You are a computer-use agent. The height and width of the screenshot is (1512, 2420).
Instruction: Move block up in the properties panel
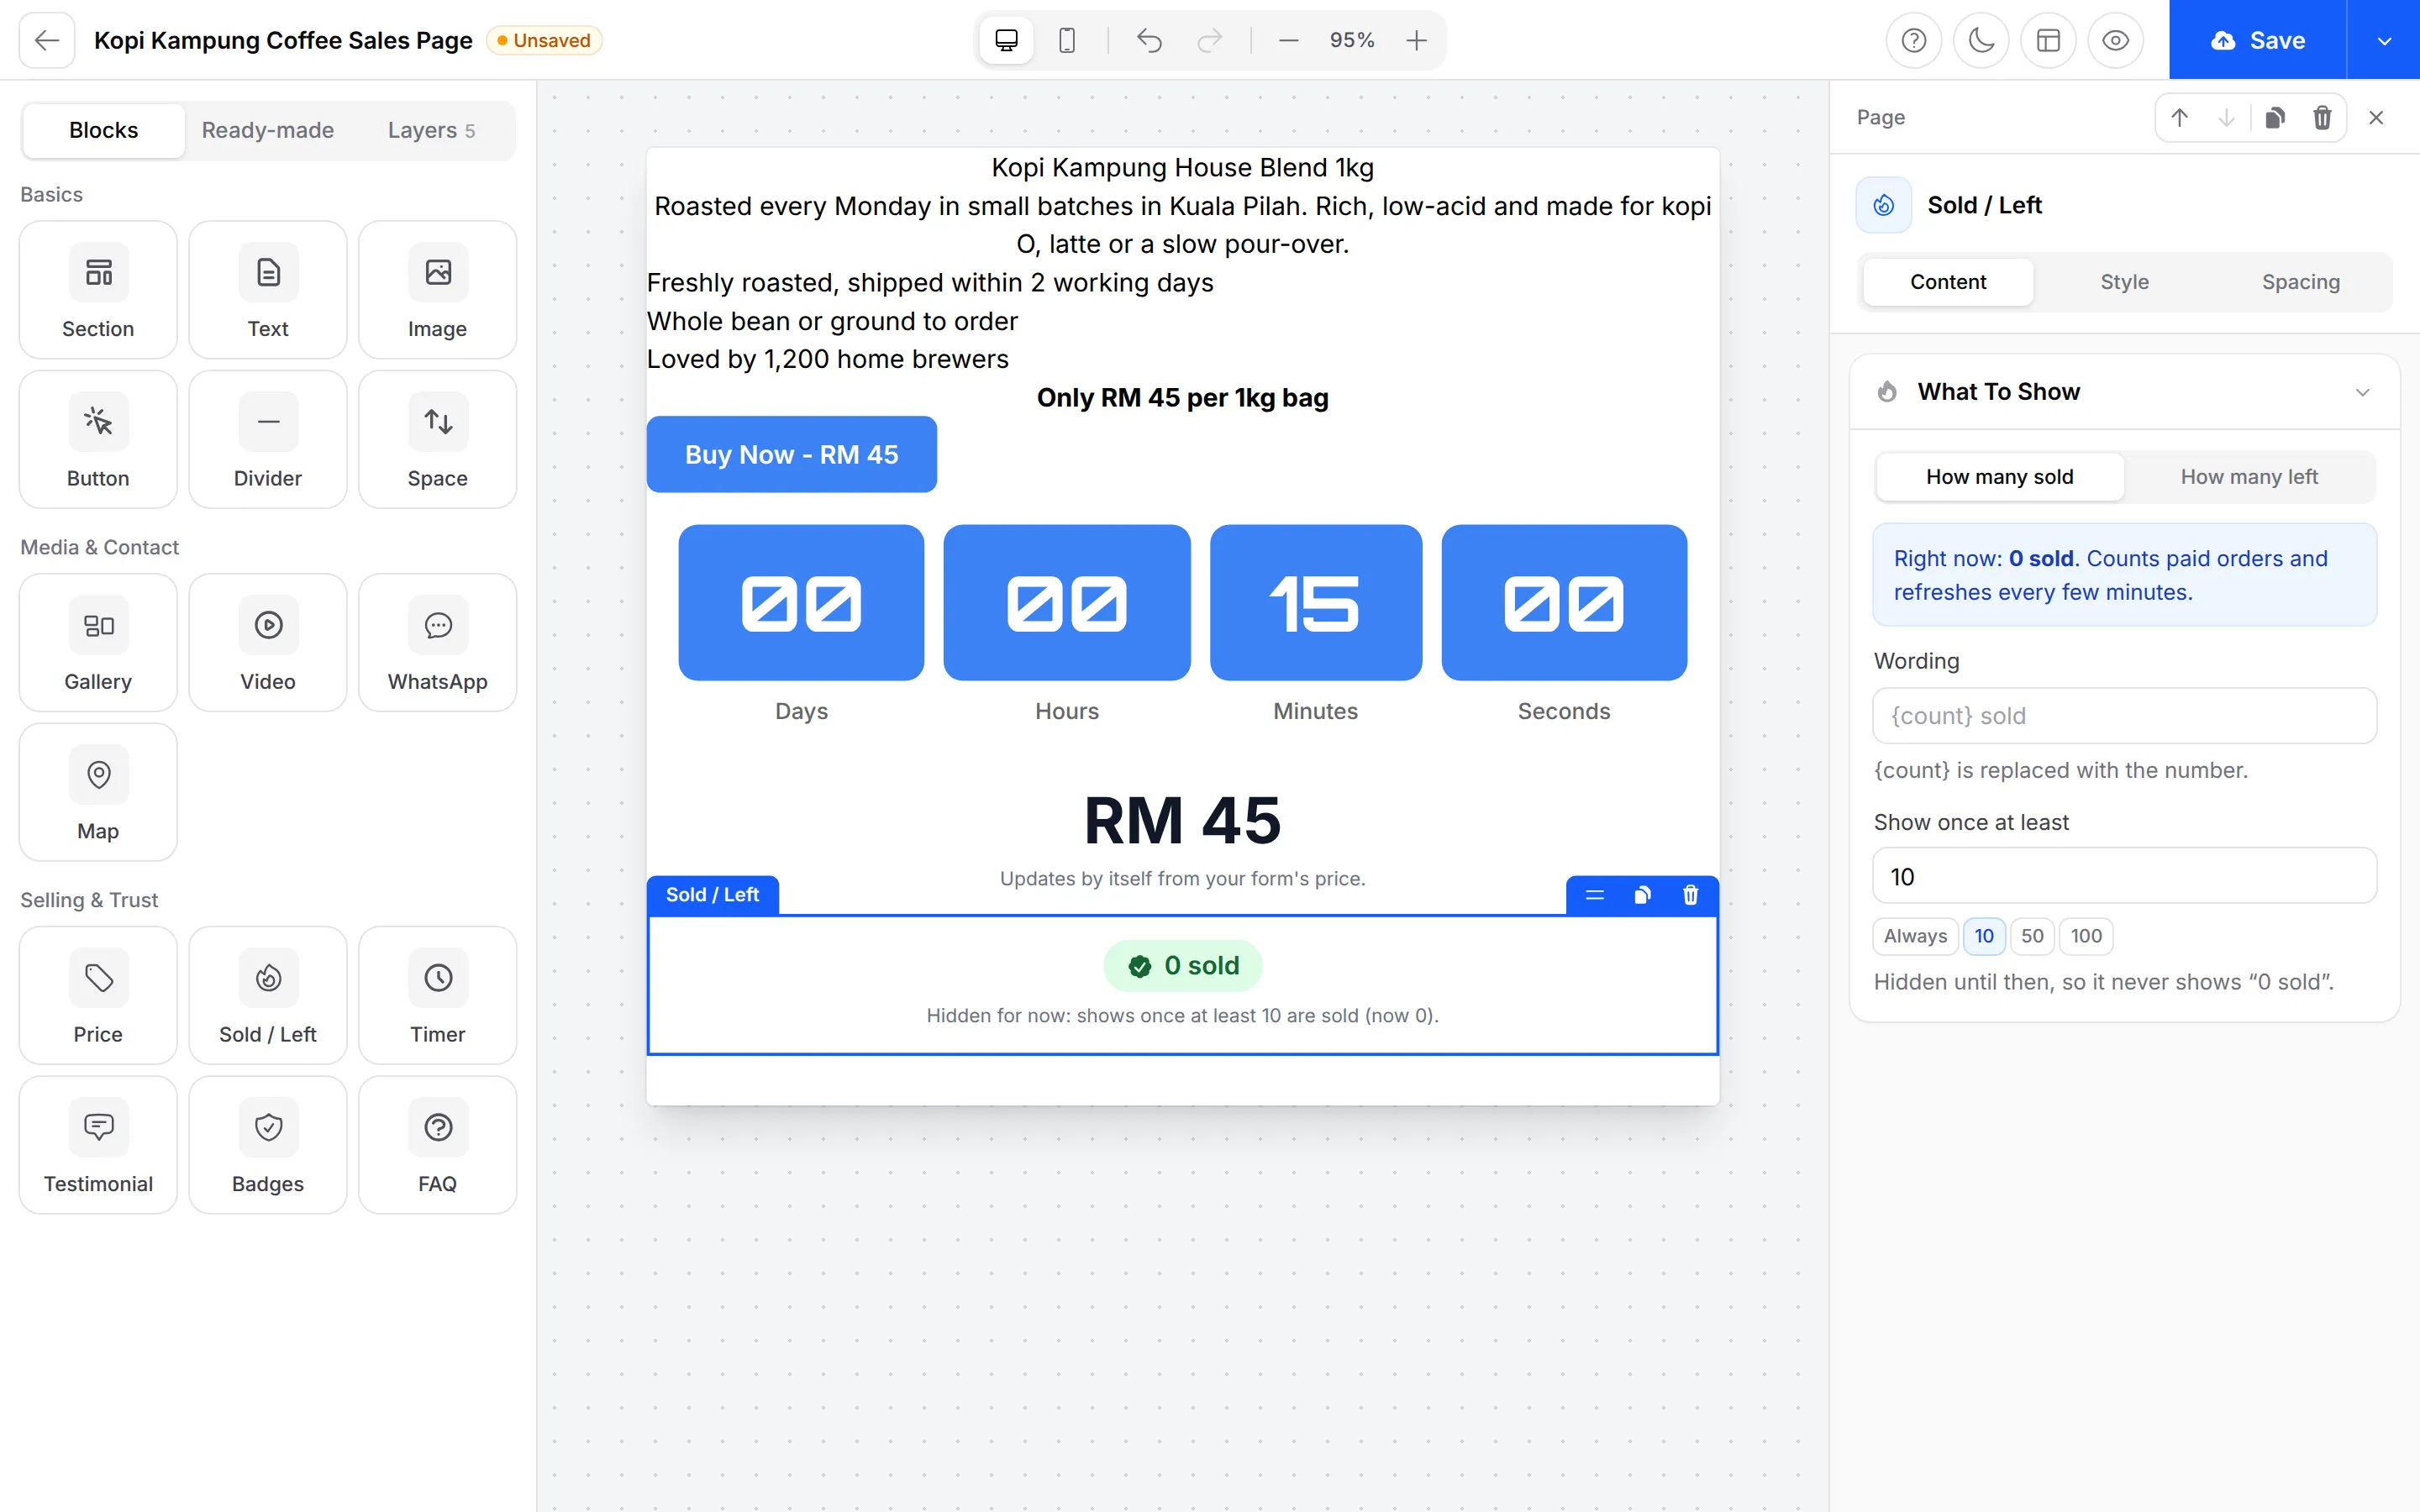2179,118
